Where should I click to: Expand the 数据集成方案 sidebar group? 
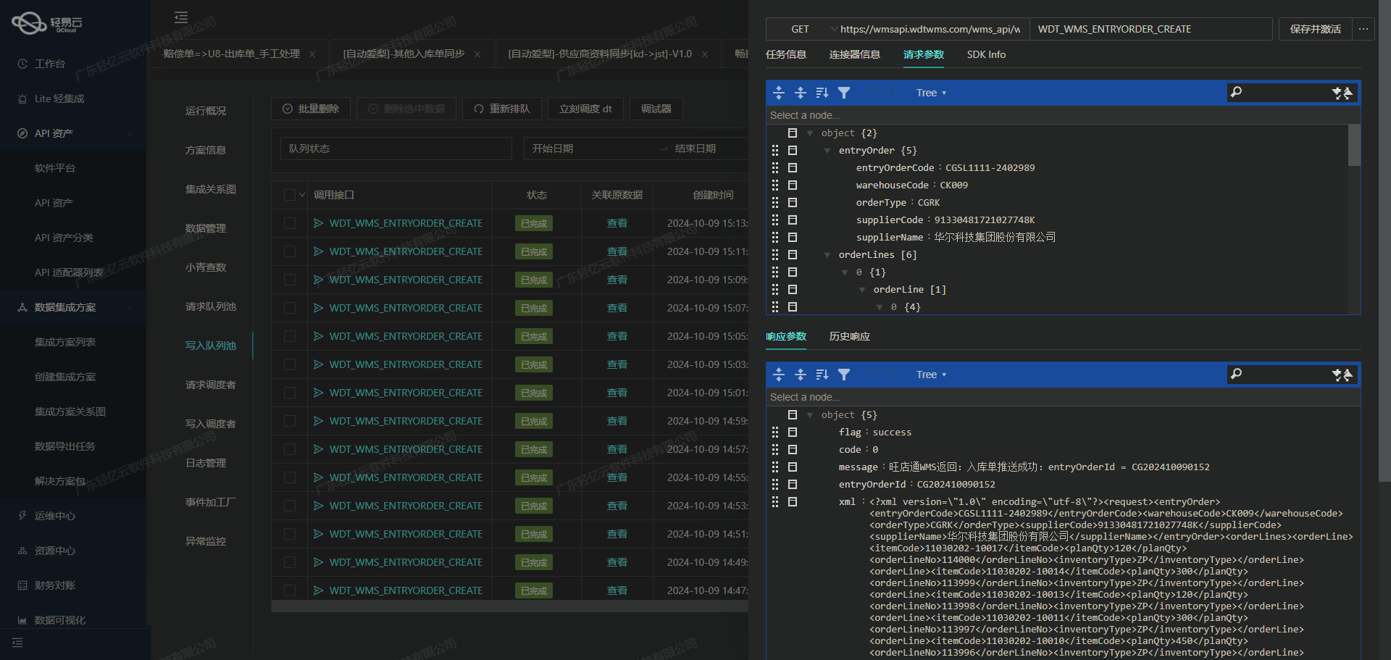click(72, 307)
